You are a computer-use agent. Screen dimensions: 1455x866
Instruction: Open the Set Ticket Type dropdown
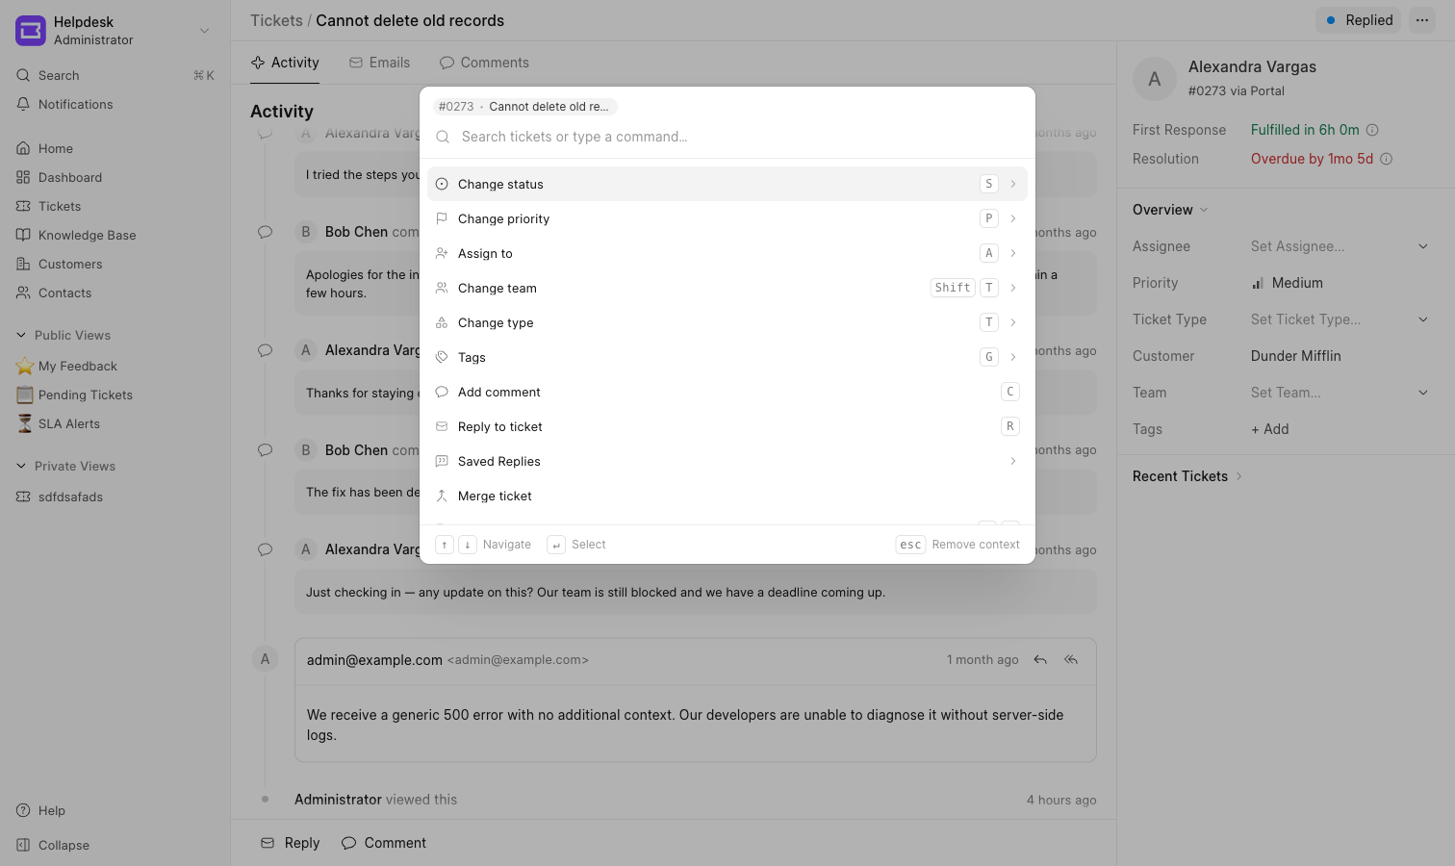(1340, 319)
